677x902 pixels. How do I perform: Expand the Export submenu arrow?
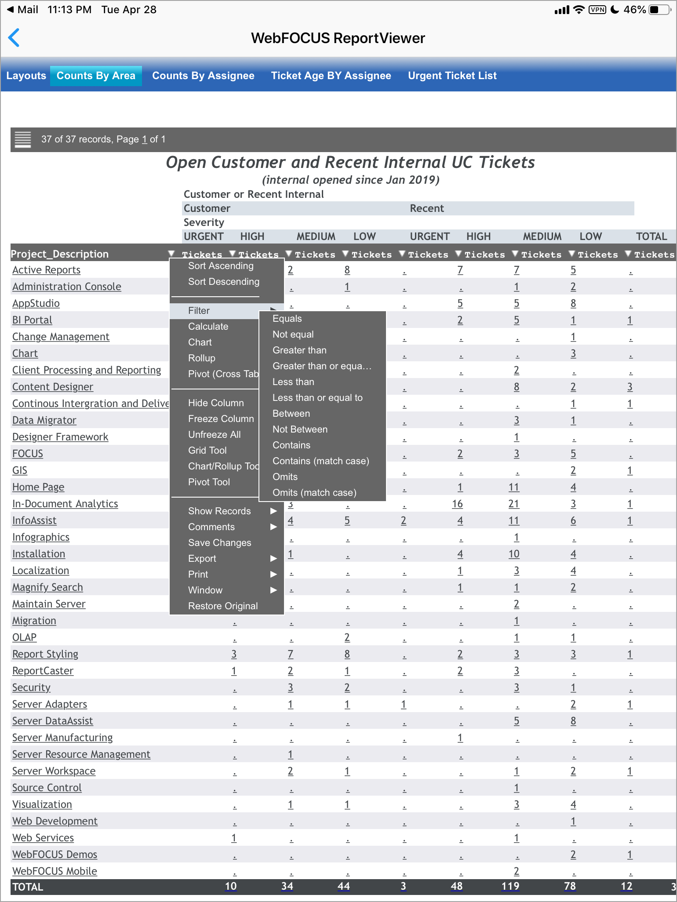click(x=273, y=558)
